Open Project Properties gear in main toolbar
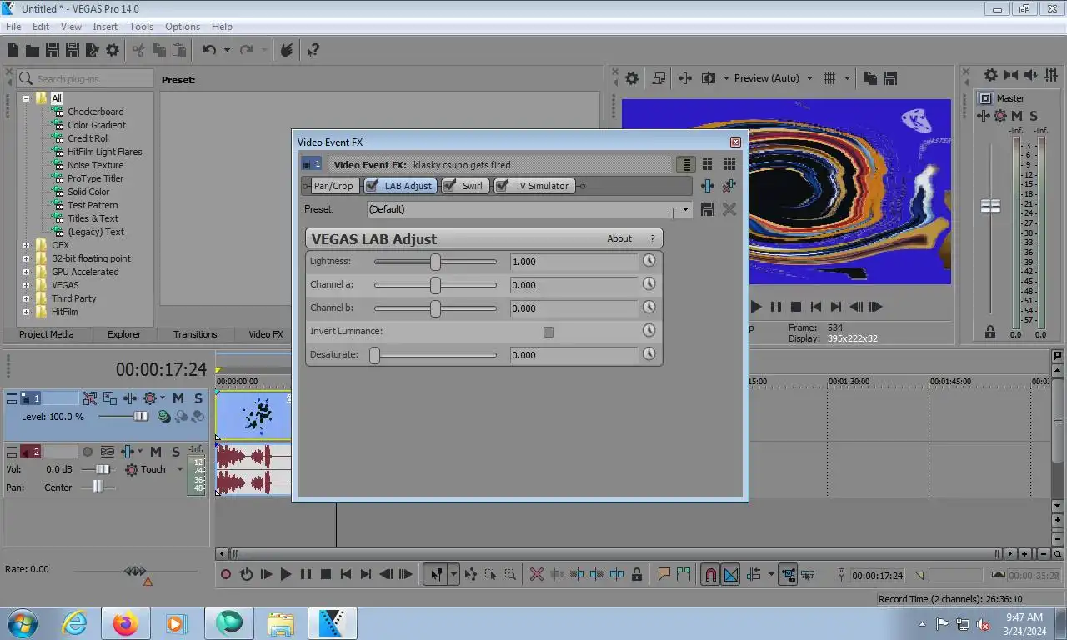This screenshot has width=1067, height=640. coord(113,50)
